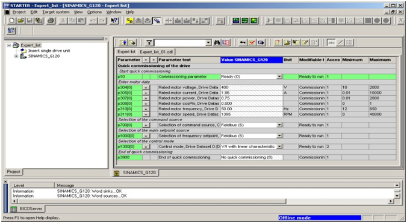The width and height of the screenshot is (407, 223).
Task: Click the middle green function generator icon
Action: tap(245, 20)
